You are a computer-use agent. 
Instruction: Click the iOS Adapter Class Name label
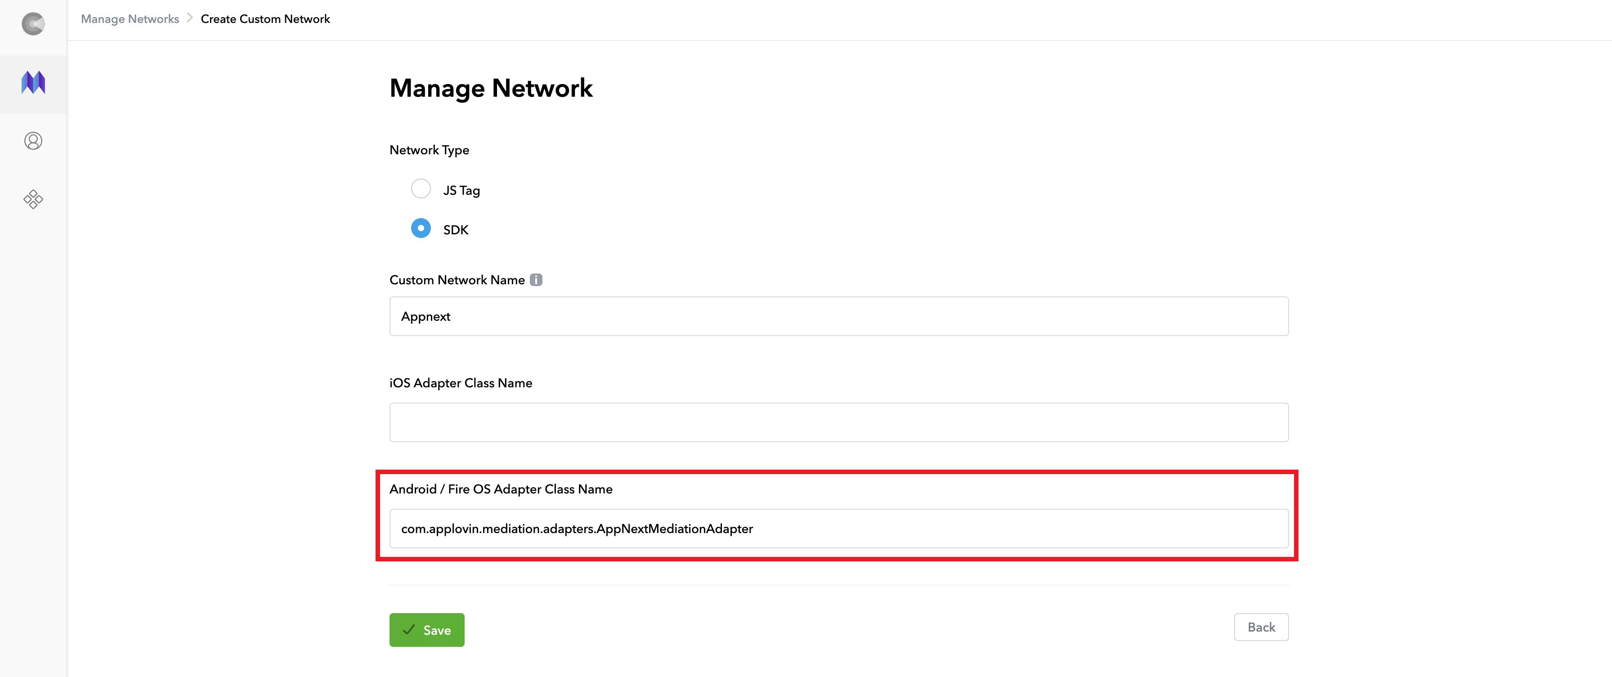point(461,383)
